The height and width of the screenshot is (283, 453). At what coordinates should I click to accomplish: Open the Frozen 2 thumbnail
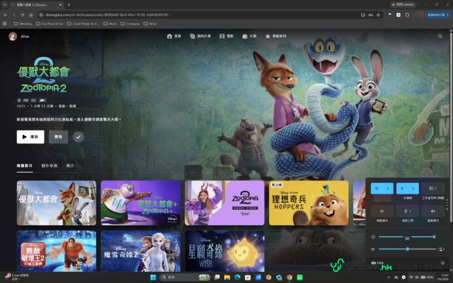(x=140, y=251)
